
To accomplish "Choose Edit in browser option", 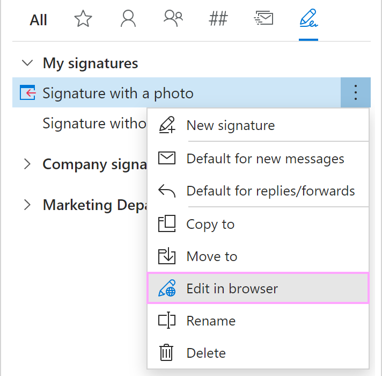I will (x=258, y=288).
